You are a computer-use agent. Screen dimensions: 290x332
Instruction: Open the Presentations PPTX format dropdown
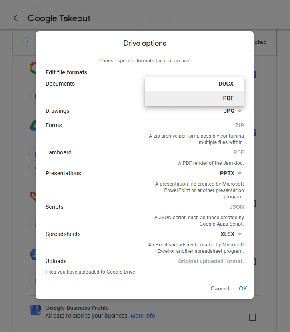(x=231, y=173)
